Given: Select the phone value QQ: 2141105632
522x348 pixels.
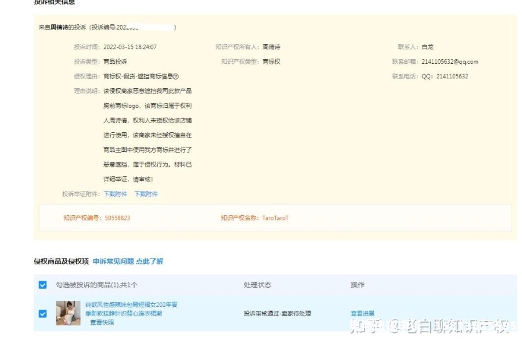Looking at the screenshot, I should (445, 76).
